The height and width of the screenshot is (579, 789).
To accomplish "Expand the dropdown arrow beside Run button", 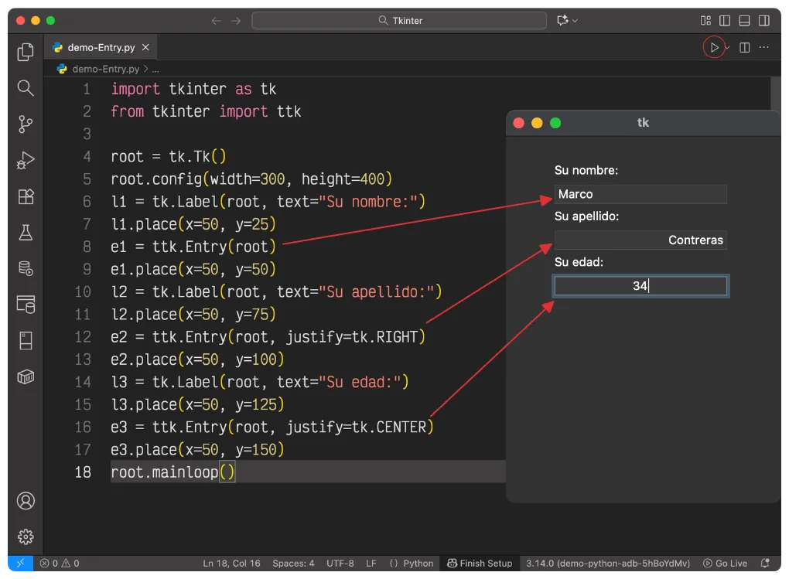I will click(x=728, y=48).
